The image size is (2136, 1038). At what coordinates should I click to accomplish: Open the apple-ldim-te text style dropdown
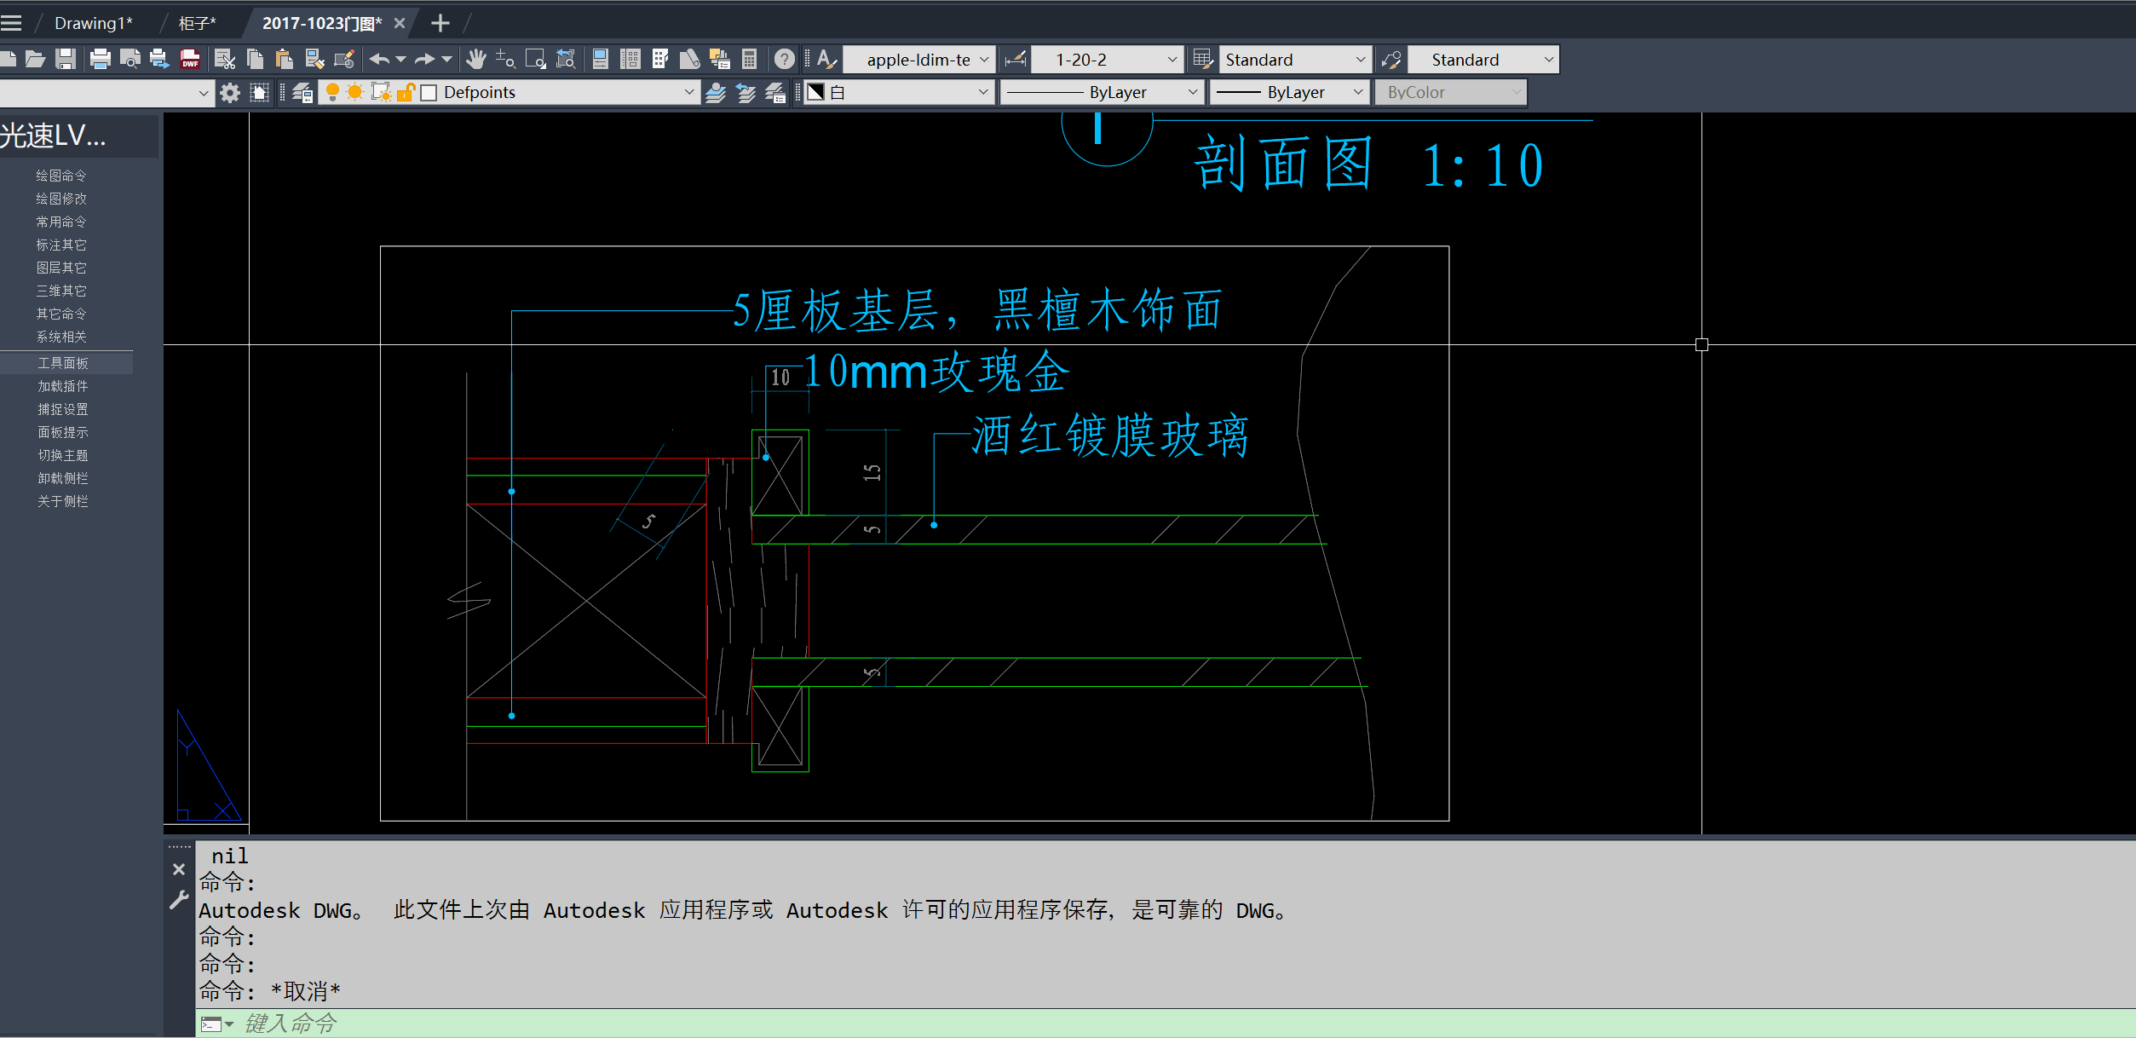pos(983,60)
